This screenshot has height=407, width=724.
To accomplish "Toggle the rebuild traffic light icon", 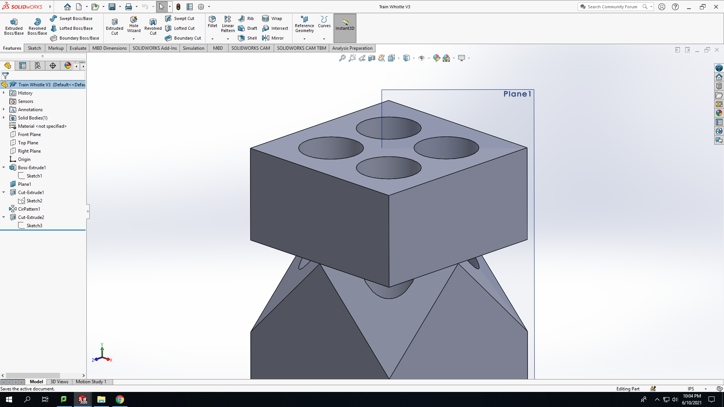I will click(x=178, y=7).
